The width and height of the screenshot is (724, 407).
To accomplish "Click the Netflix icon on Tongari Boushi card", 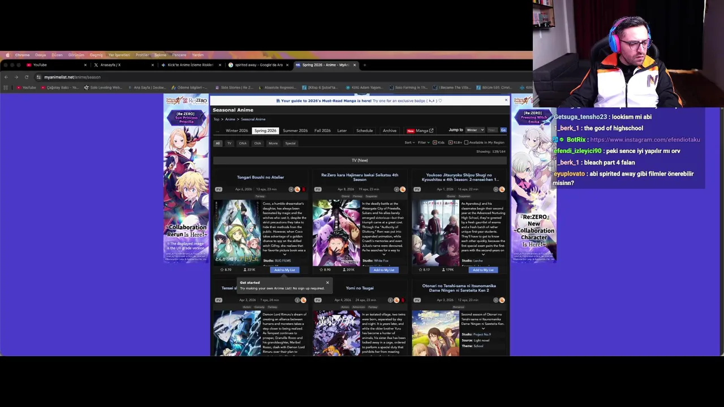I will pos(303,189).
